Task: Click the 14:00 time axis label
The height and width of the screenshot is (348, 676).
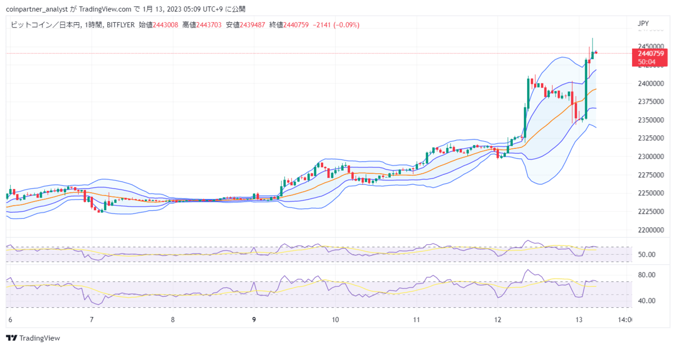Action: [626, 320]
